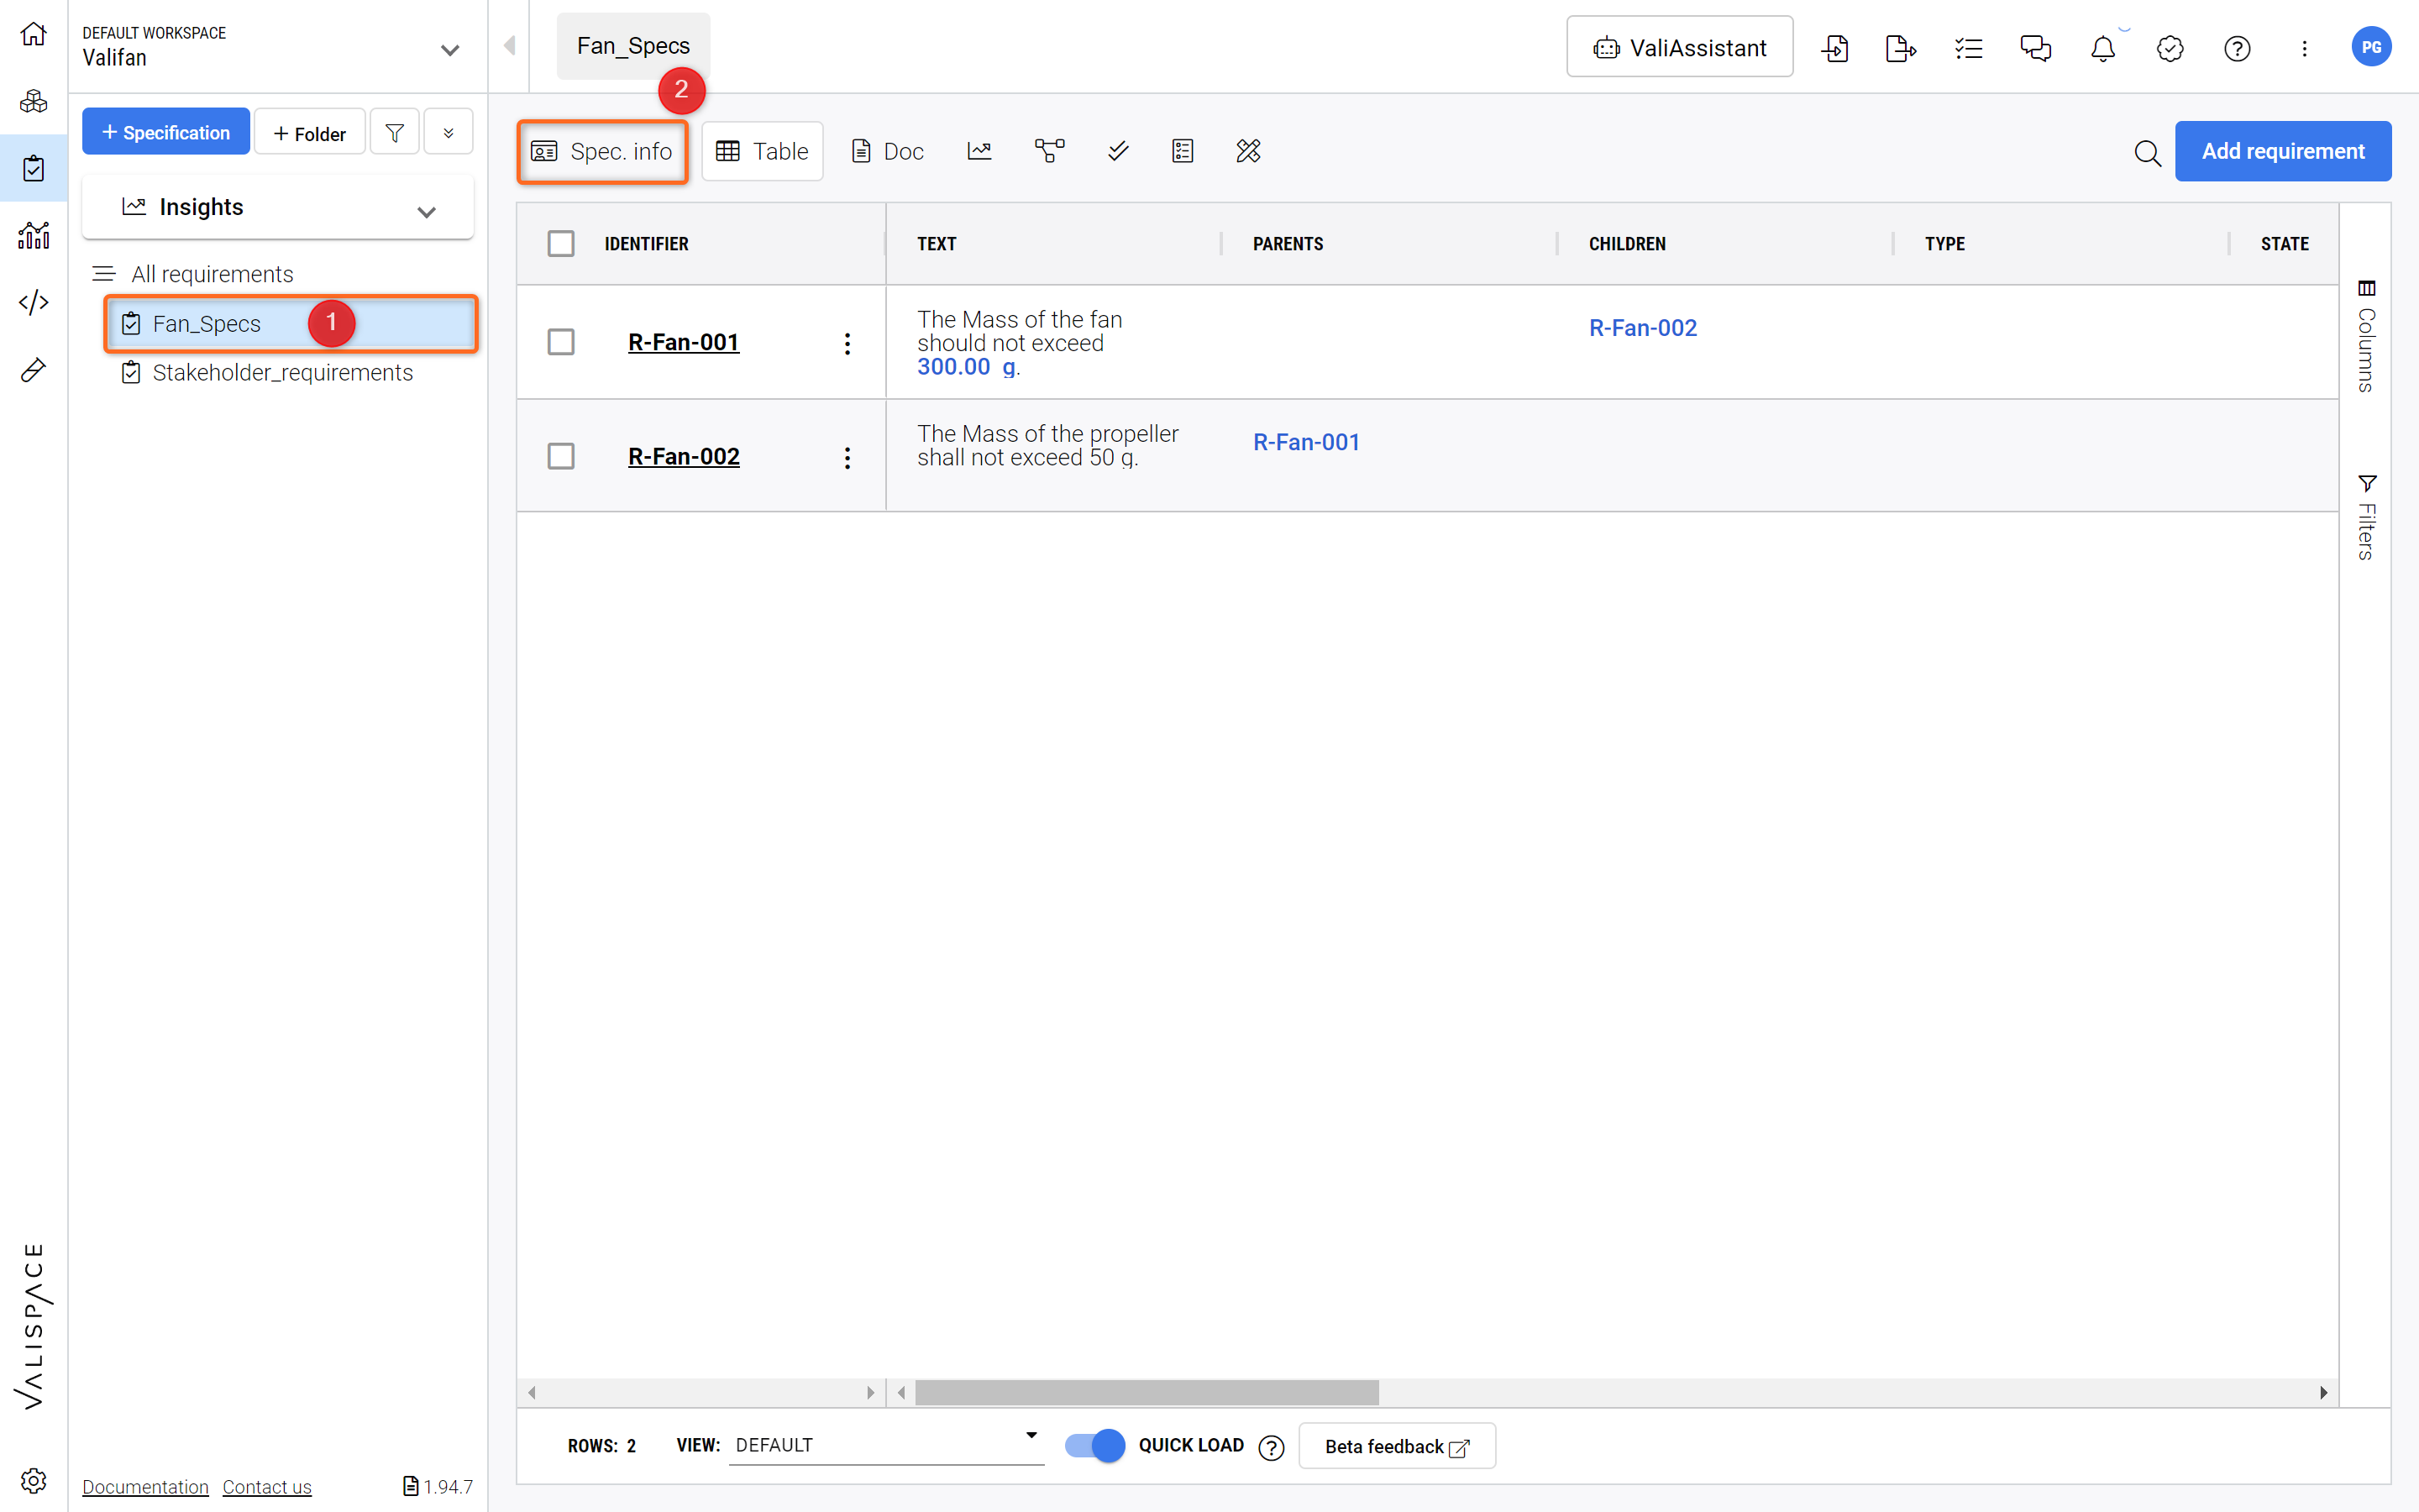Click the 300.00 g mass value
The width and height of the screenshot is (2419, 1512).
(968, 367)
